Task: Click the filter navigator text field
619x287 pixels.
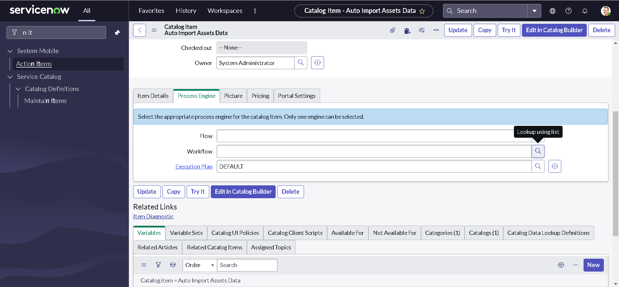Action: (56, 32)
